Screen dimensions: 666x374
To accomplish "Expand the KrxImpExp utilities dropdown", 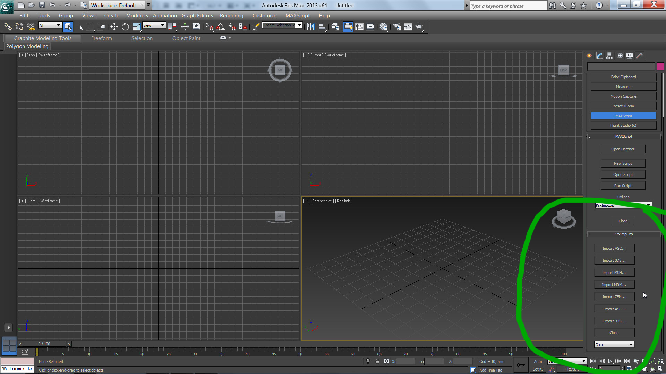I will coord(623,205).
